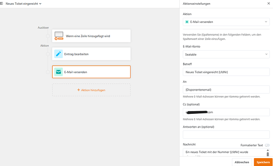Screen dimensions: 273x166
Task: Click the mail icon in the Aktion dropdown
Action: [x=187, y=22]
